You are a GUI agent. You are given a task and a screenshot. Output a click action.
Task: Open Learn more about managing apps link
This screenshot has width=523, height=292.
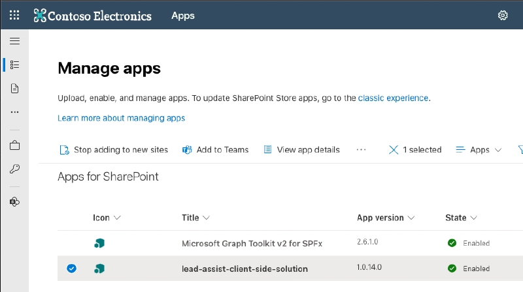click(x=121, y=118)
